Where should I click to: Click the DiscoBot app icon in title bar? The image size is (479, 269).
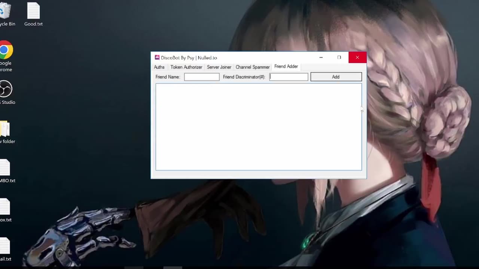click(x=157, y=58)
